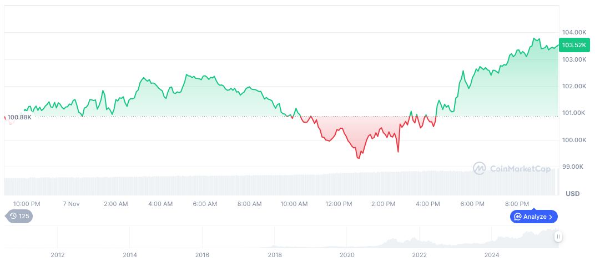
Task: Click the Analyze button
Action: coord(533,217)
